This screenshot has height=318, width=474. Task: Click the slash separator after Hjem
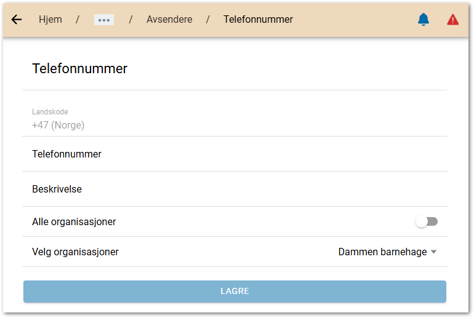[78, 20]
